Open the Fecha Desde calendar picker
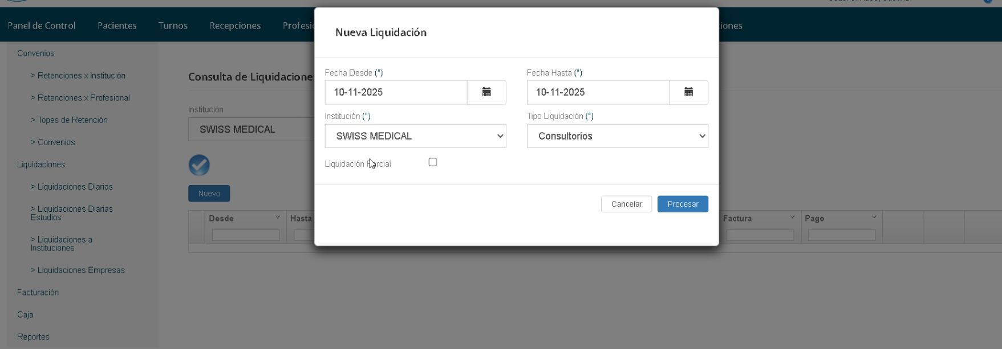 486,92
